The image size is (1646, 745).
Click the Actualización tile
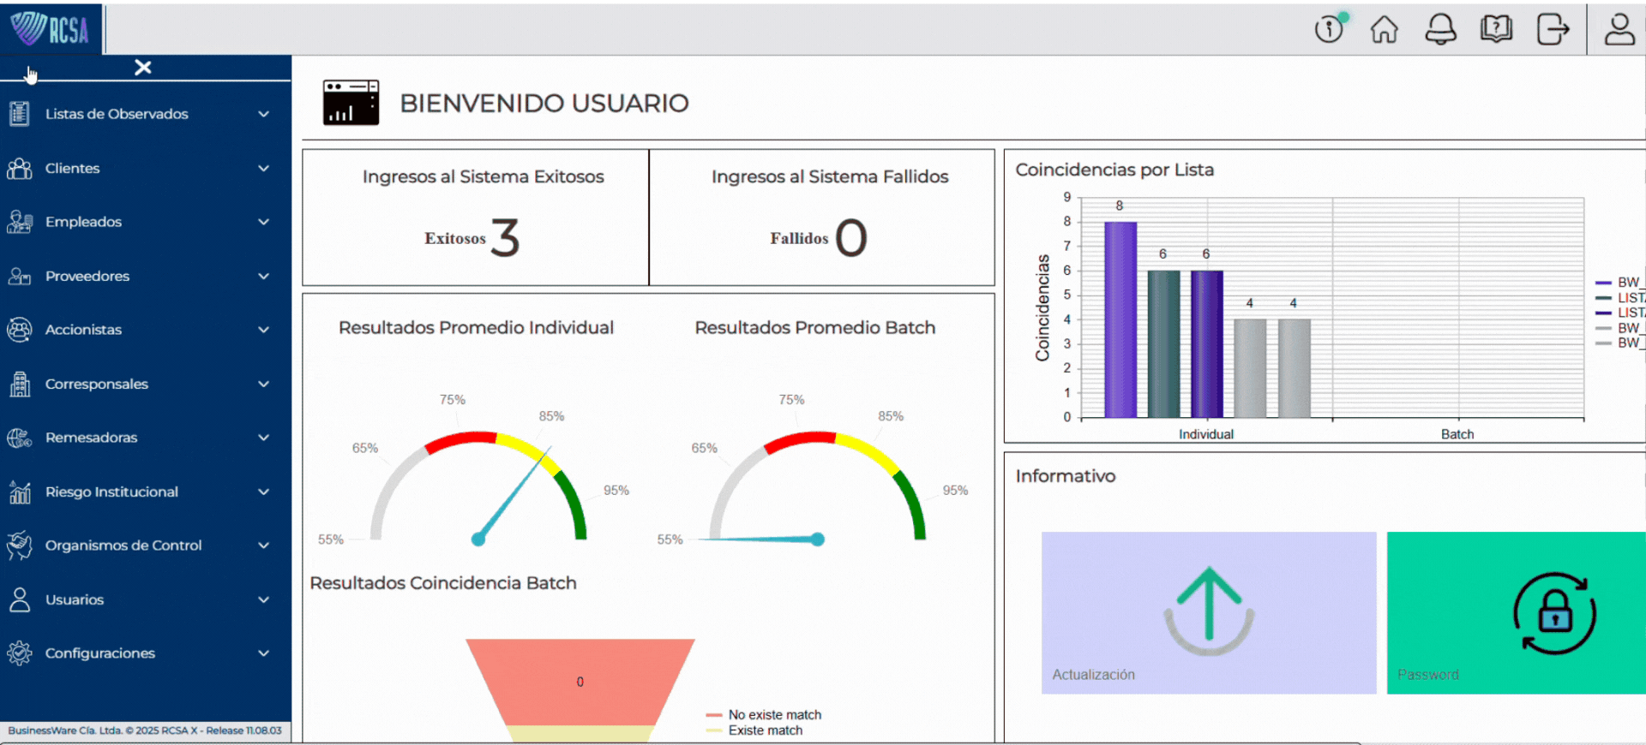pyautogui.click(x=1208, y=612)
